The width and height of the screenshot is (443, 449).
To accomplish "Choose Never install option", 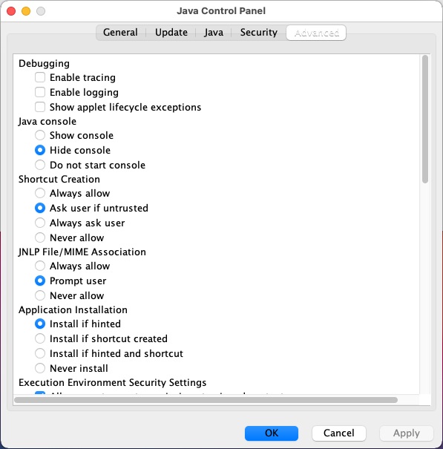I will coord(40,368).
